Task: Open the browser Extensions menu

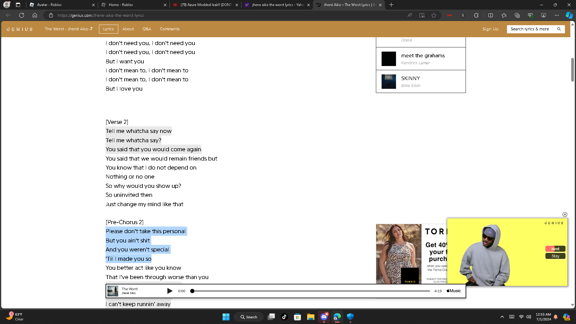Action: tap(476, 15)
